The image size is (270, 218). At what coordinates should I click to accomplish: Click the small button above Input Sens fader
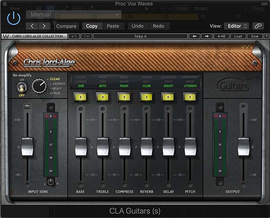click(x=27, y=107)
